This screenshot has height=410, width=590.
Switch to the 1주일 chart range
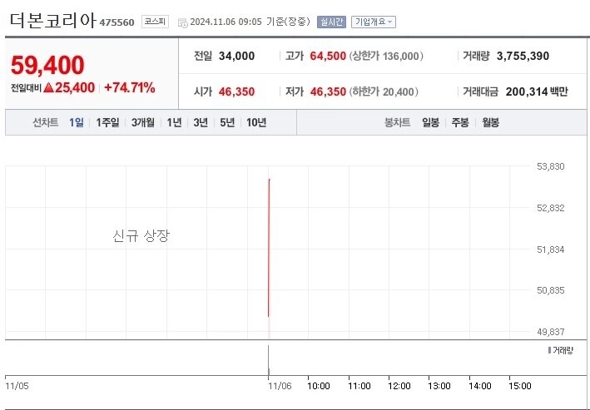[x=107, y=123]
